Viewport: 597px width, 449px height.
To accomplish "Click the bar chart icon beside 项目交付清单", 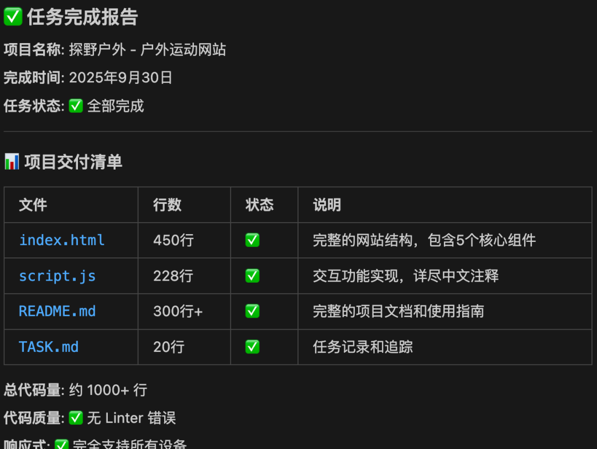I will click(x=12, y=162).
